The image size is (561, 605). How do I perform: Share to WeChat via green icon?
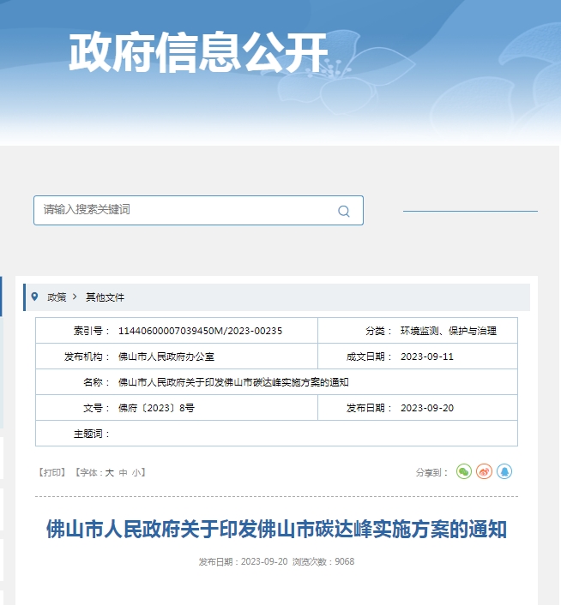click(x=464, y=471)
